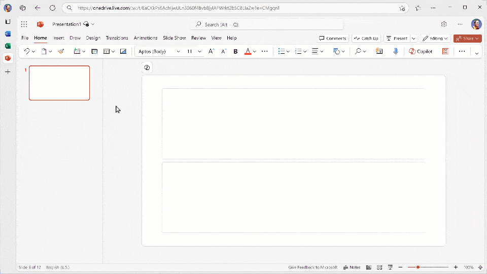Open the Undo dropdown arrow

(x=33, y=52)
